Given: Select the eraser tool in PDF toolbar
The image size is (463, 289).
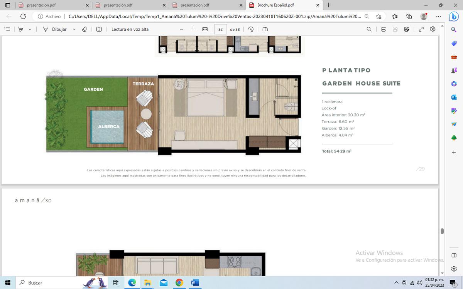Looking at the screenshot, I should pos(84,29).
